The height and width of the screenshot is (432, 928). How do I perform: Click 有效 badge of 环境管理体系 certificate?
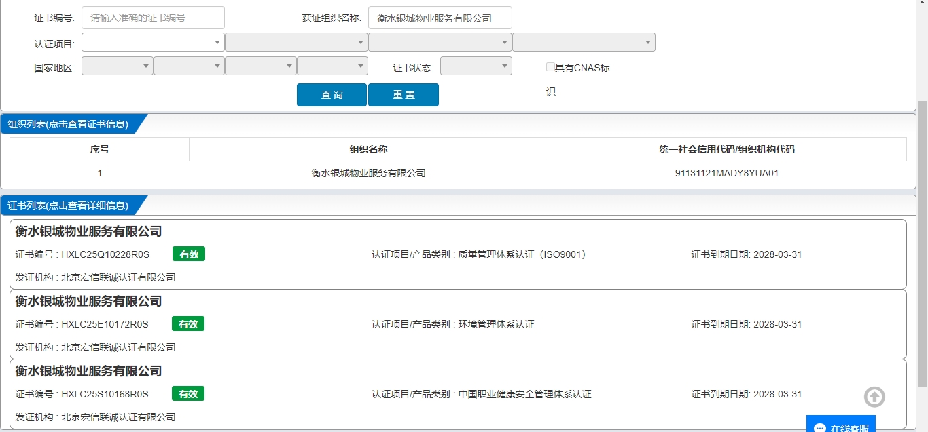click(188, 323)
